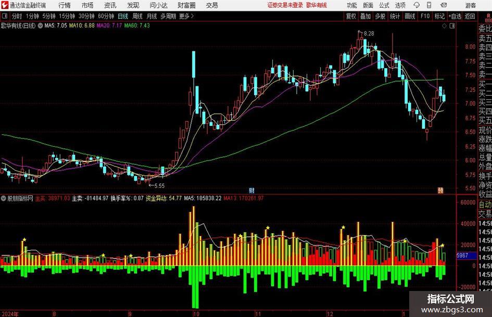Click the 画线 drawing toolbar button
The image size is (492, 317).
pos(410,16)
